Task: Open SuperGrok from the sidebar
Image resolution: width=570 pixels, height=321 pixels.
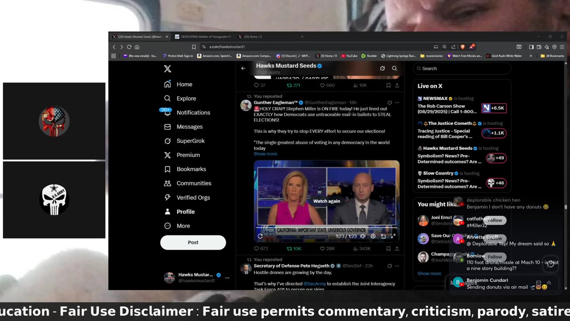Action: pyautogui.click(x=184, y=141)
